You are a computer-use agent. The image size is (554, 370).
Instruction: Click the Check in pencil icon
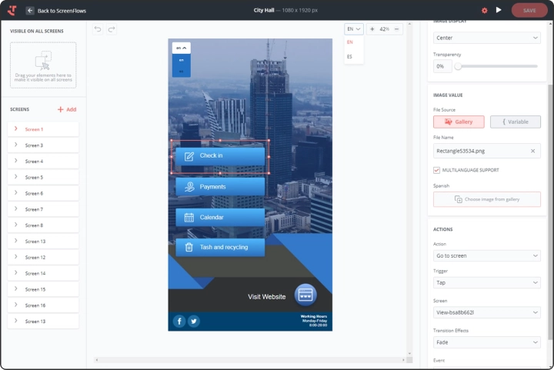(189, 156)
